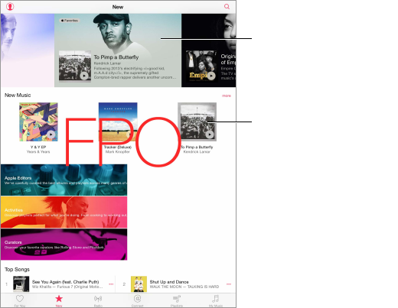Switch to the For You heart tab
The height and width of the screenshot is (308, 398).
[20, 300]
